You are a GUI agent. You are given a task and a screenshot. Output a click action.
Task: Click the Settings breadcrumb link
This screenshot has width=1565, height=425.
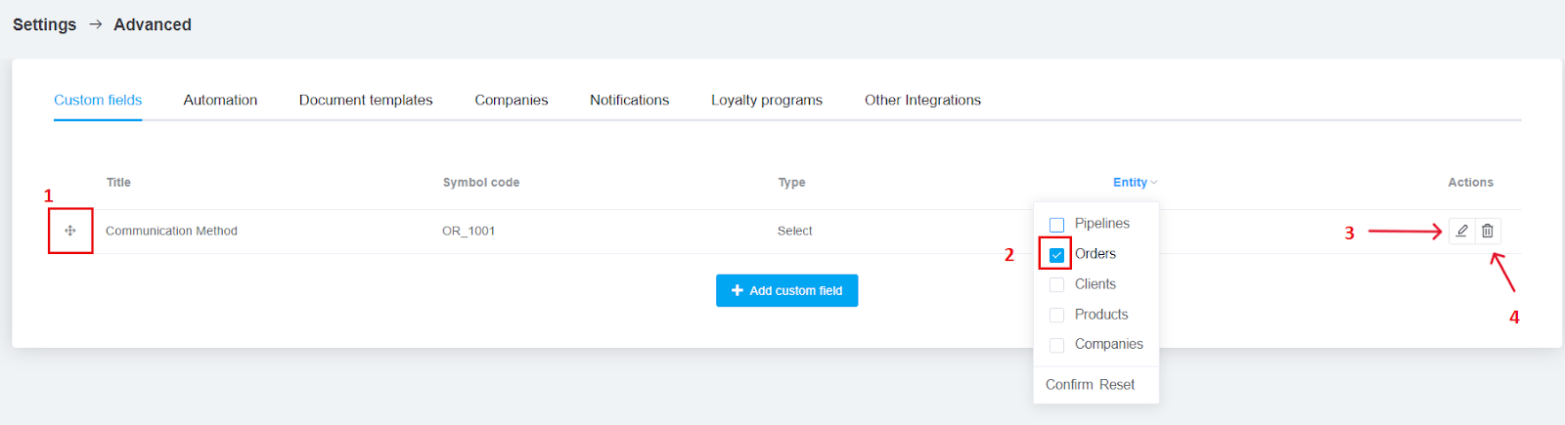44,24
